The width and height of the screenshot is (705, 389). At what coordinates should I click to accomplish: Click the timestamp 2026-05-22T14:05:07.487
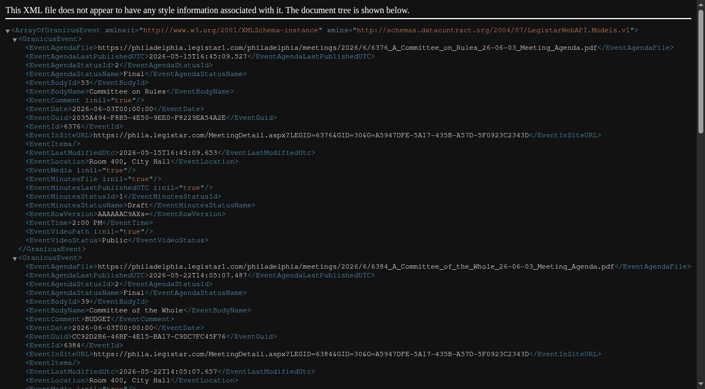[x=198, y=275]
